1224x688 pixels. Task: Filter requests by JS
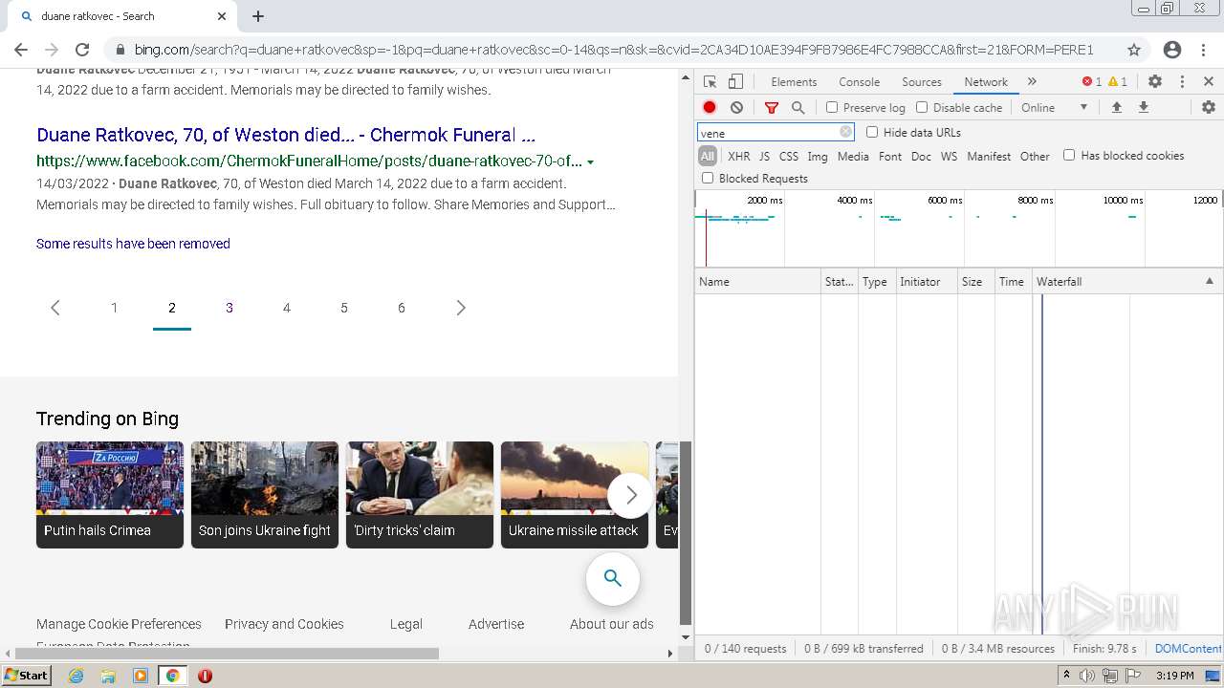764,156
